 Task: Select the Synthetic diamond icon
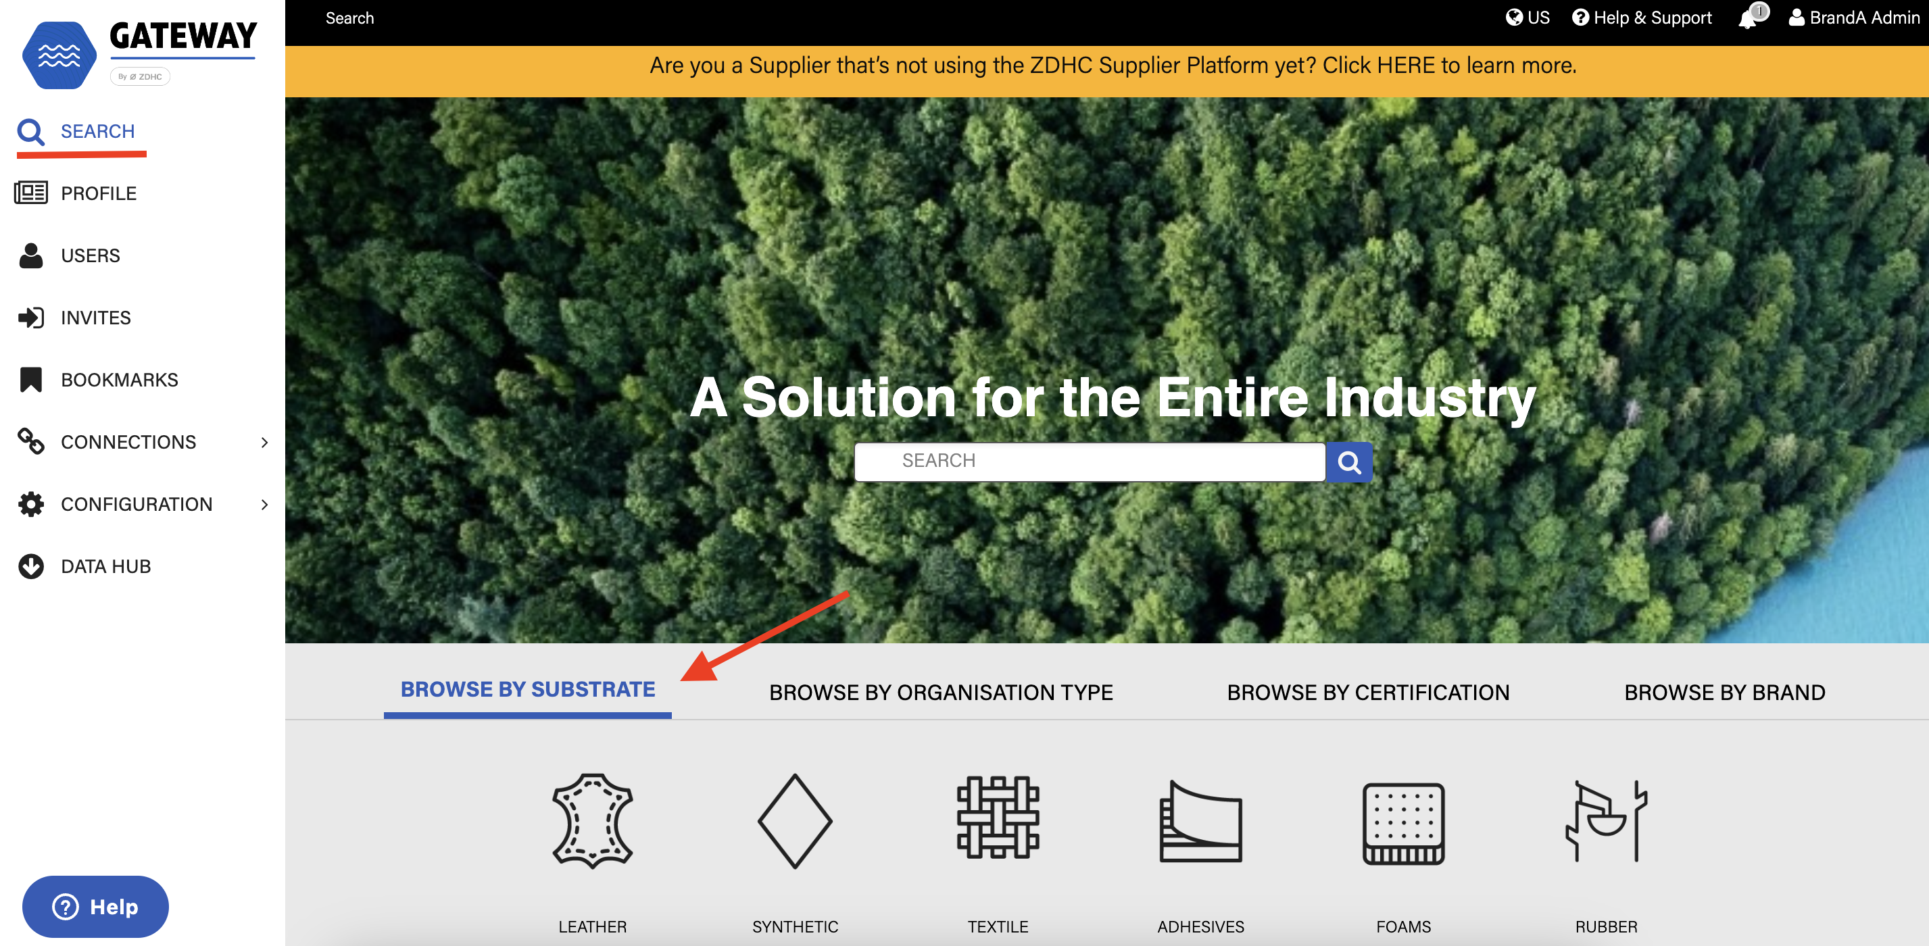point(795,821)
